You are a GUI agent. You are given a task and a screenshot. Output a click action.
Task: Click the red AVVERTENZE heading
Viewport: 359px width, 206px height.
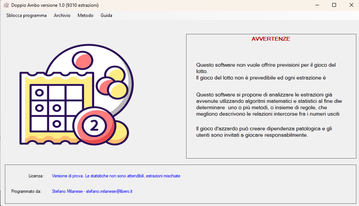tap(271, 39)
